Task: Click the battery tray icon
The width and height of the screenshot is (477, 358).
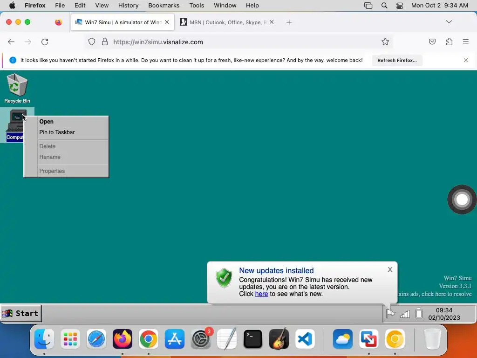Action: (419, 313)
